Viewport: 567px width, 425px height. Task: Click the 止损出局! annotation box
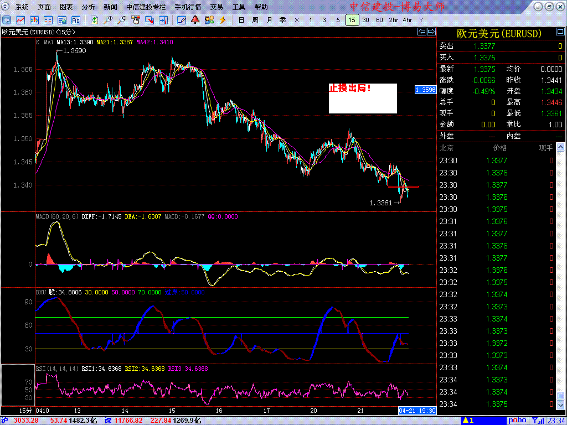(x=363, y=99)
